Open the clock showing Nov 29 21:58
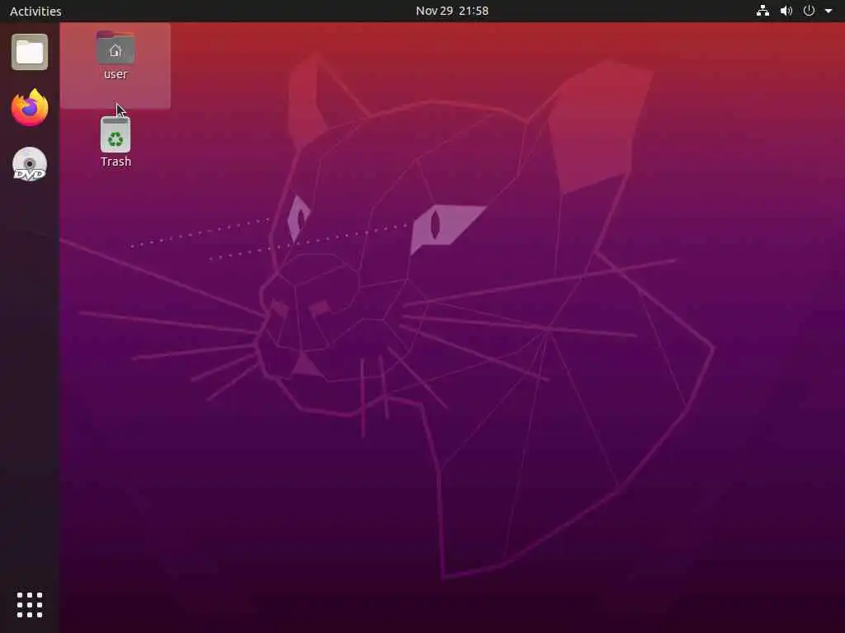This screenshot has height=633, width=845. pos(452,11)
